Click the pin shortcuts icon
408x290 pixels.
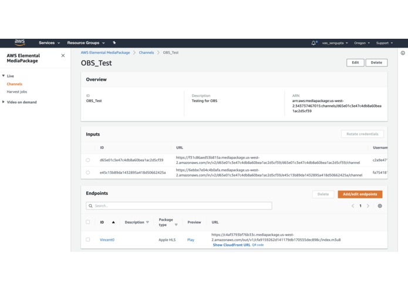coord(114,43)
